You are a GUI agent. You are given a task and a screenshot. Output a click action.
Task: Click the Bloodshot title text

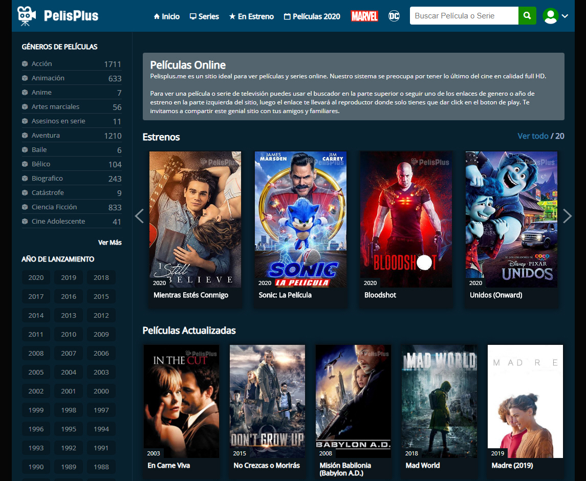[x=380, y=295]
